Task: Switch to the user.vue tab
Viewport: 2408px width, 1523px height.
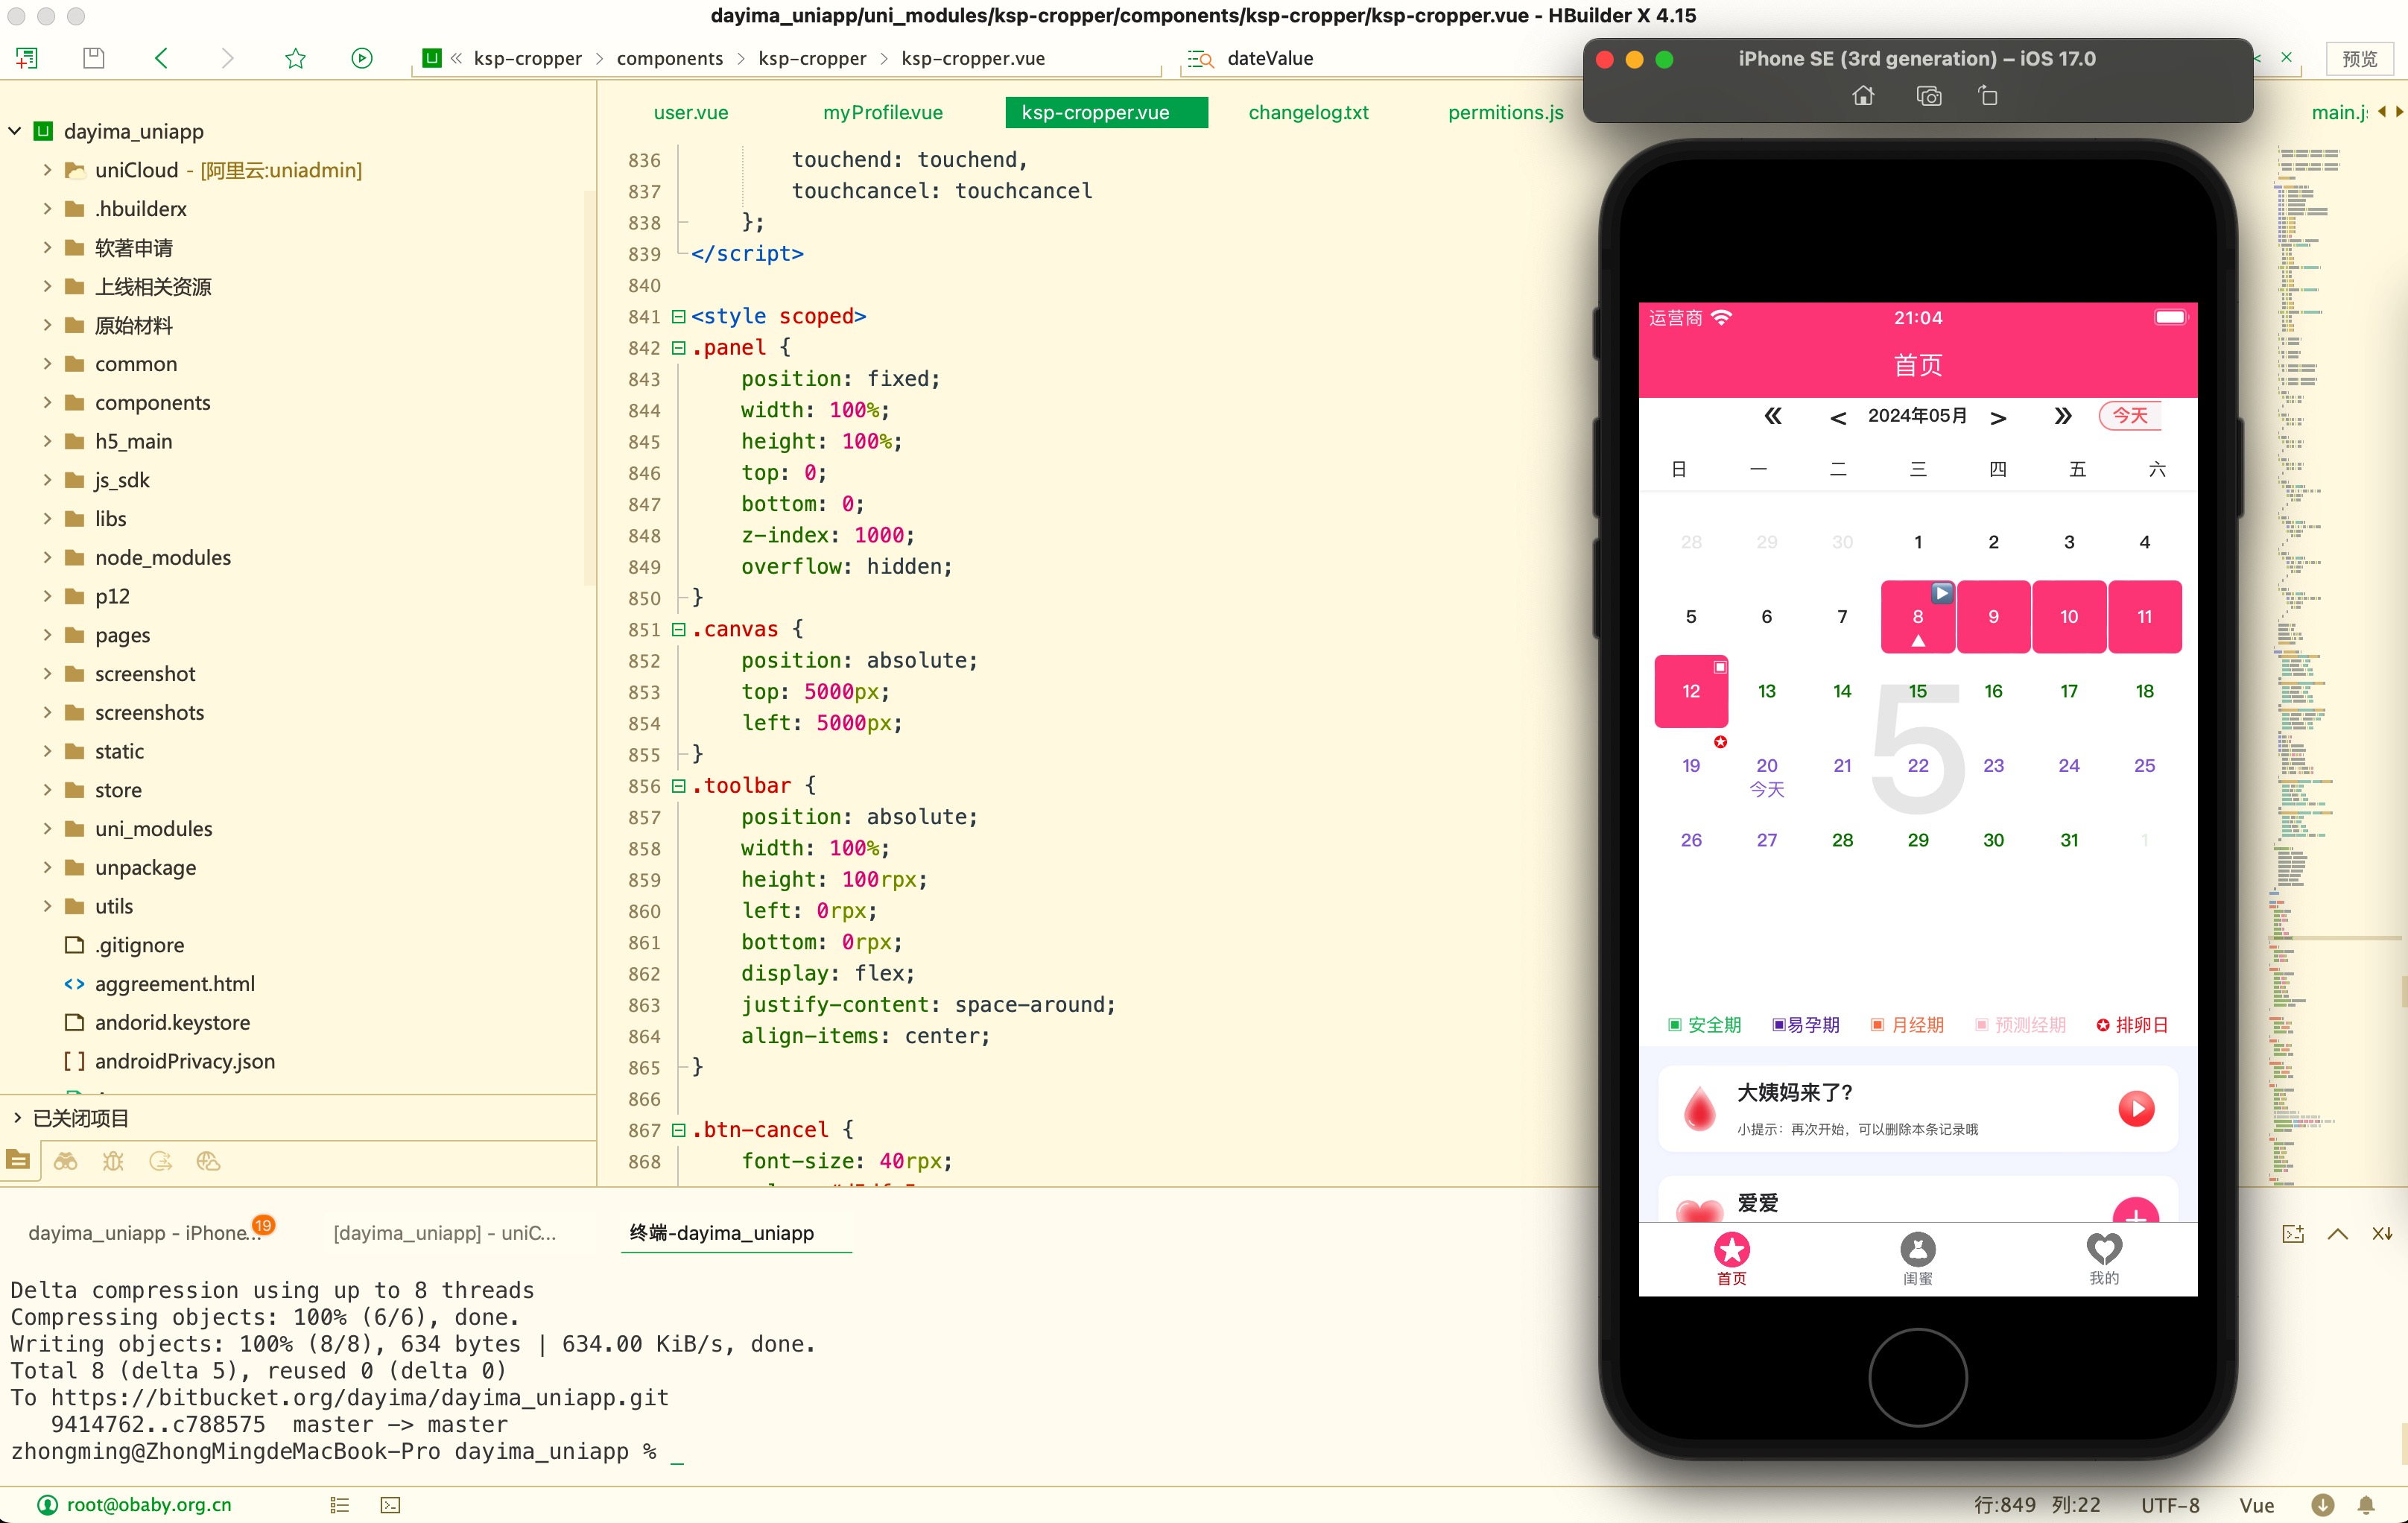Action: pyautogui.click(x=691, y=112)
